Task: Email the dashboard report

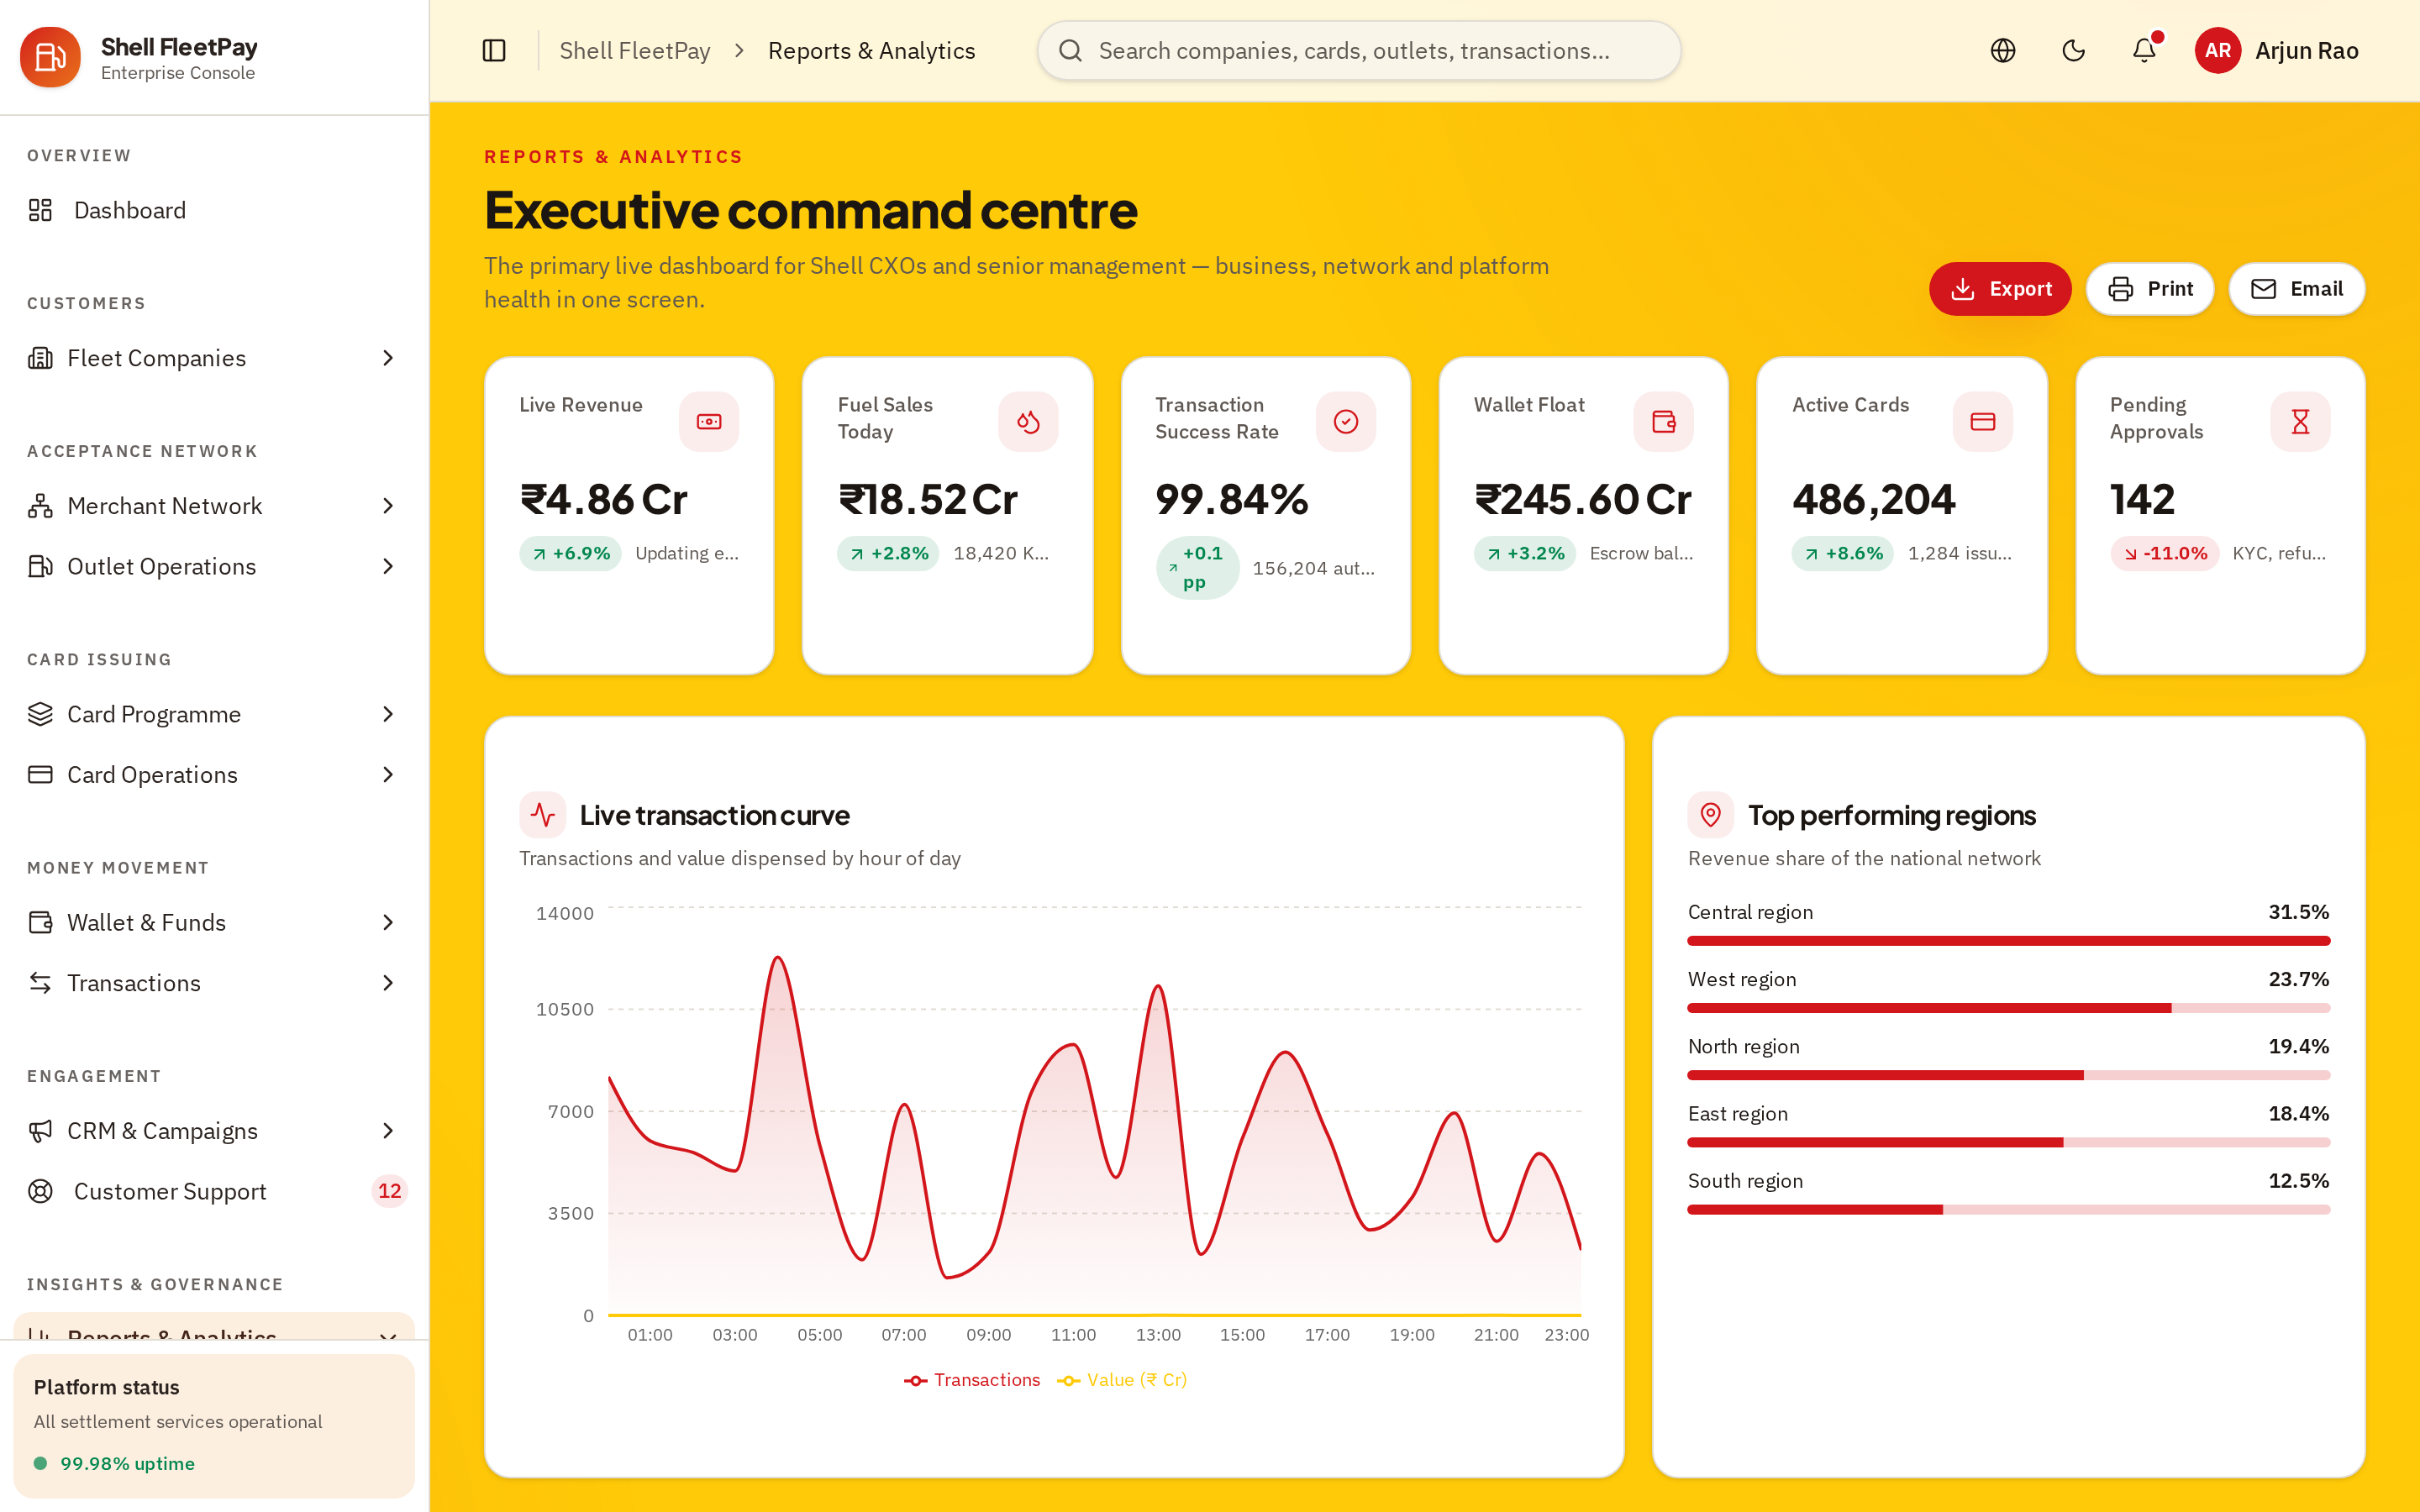Action: 2297,289
